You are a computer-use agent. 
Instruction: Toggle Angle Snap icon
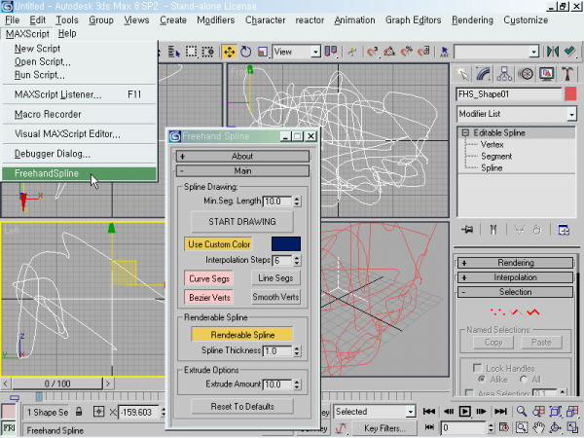click(389, 52)
